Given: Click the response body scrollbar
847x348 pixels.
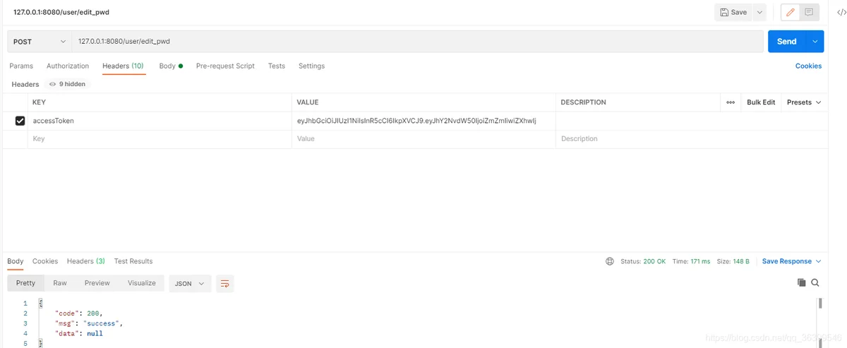Looking at the screenshot, I should pyautogui.click(x=820, y=304).
